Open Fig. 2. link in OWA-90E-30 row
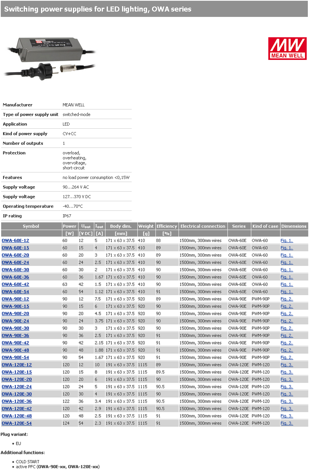This screenshot has height=472, width=309. [x=287, y=328]
